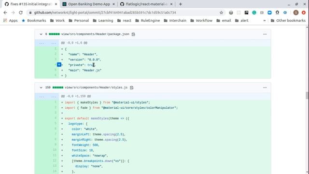Copy the styles.js file path
309x174 pixels.
131,87
